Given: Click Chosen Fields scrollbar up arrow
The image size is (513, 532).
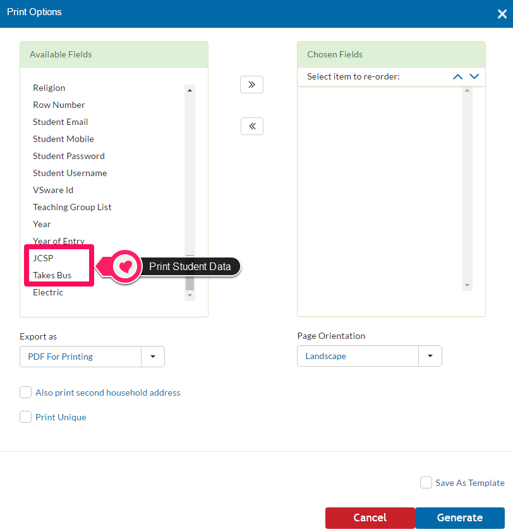Looking at the screenshot, I should (467, 90).
